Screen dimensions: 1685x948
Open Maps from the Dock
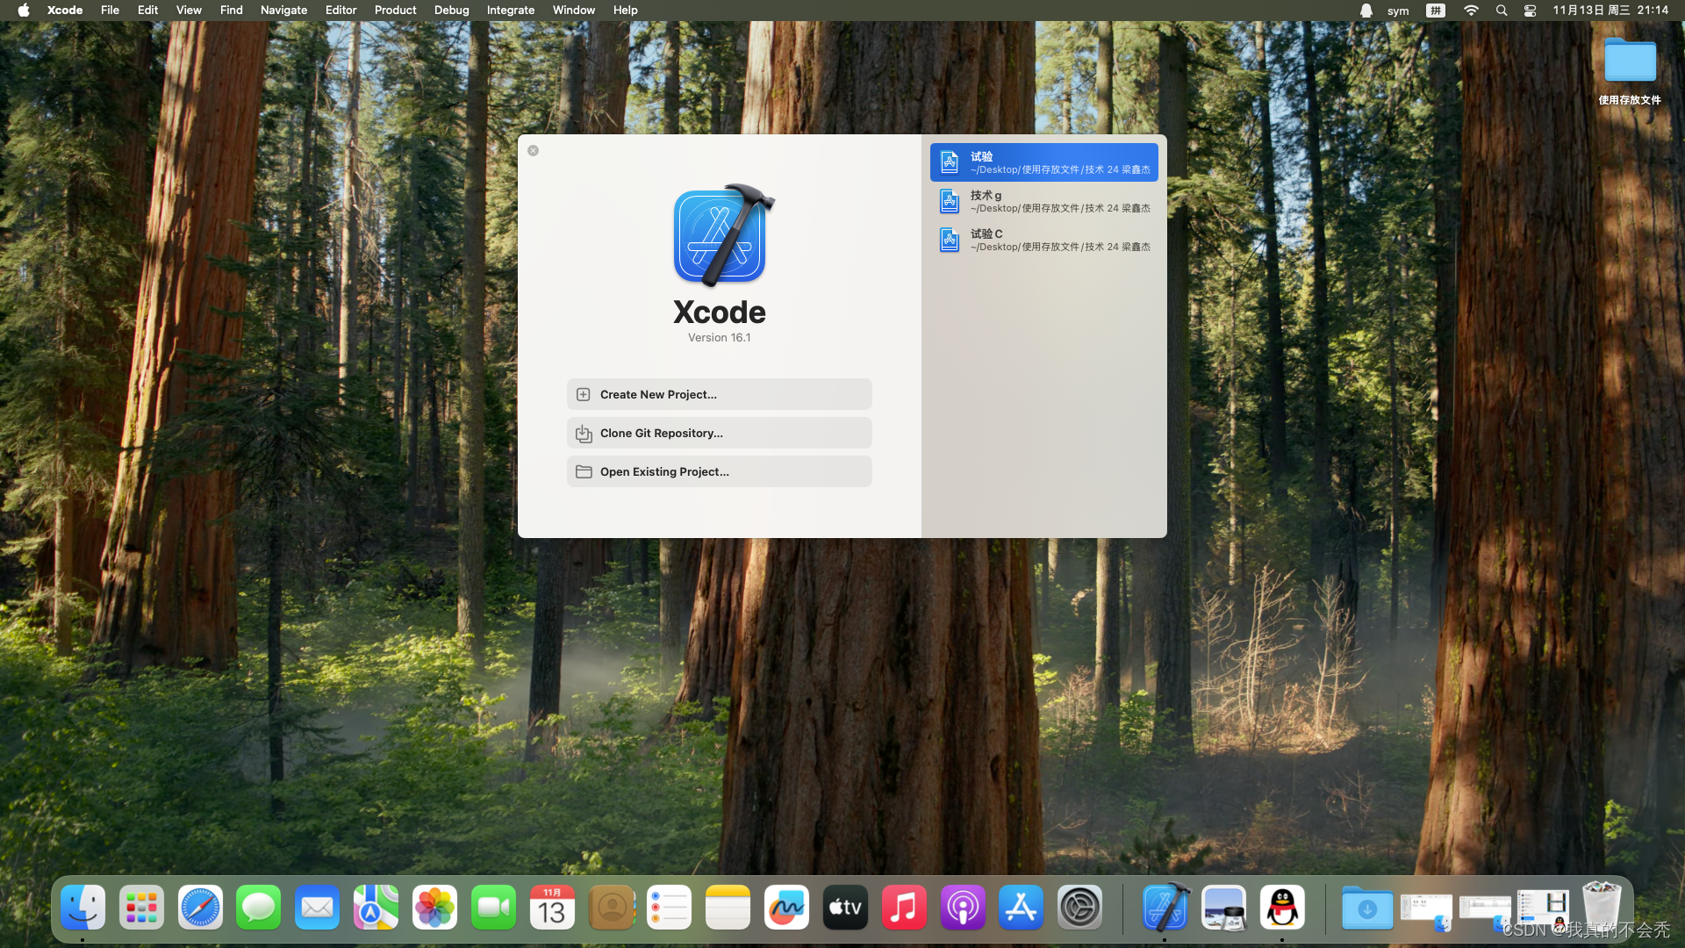coord(376,908)
